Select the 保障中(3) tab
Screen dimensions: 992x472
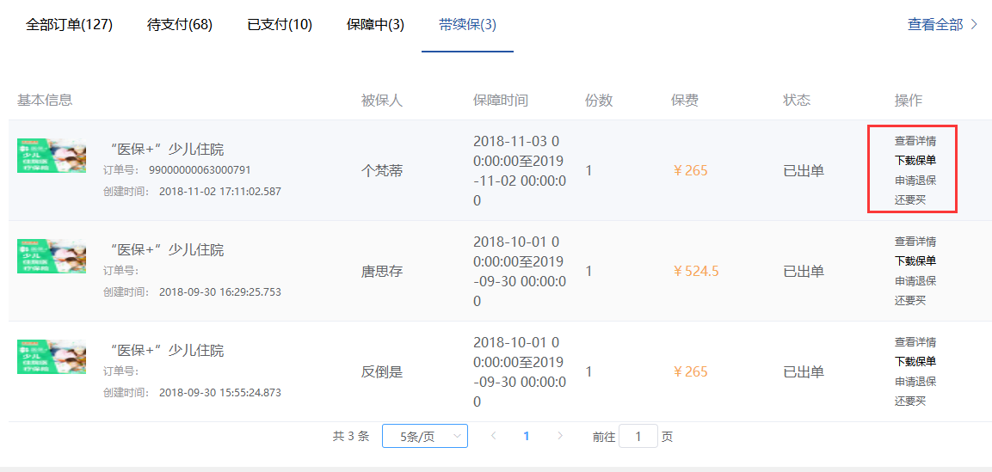[375, 25]
